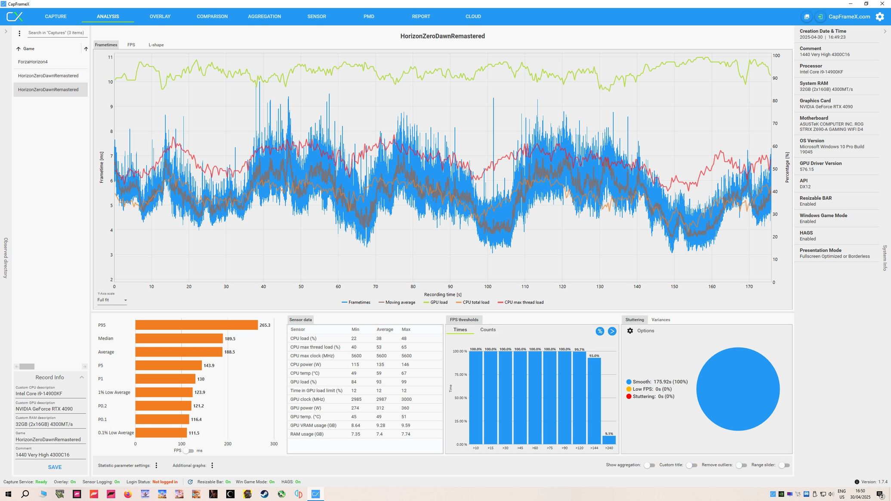891x501 pixels.
Task: Enable Custom title toggle
Action: coord(691,465)
